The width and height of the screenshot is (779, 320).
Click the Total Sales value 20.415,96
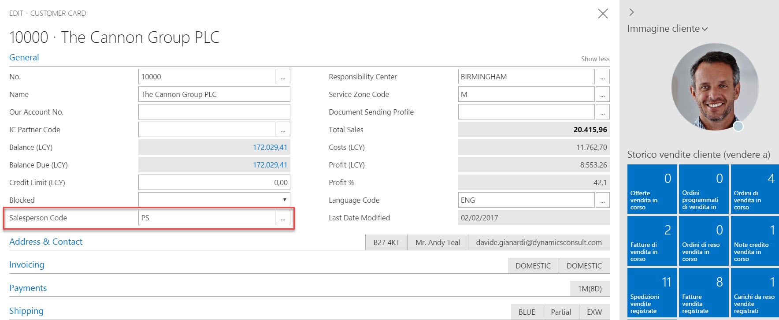point(534,130)
